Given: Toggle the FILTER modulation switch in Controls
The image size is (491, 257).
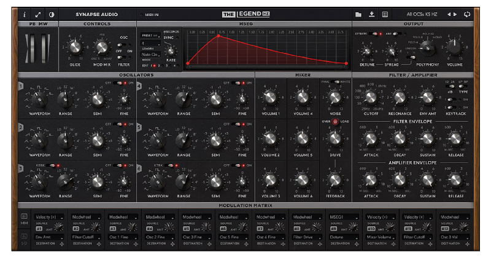Looking at the screenshot, I should (x=122, y=57).
